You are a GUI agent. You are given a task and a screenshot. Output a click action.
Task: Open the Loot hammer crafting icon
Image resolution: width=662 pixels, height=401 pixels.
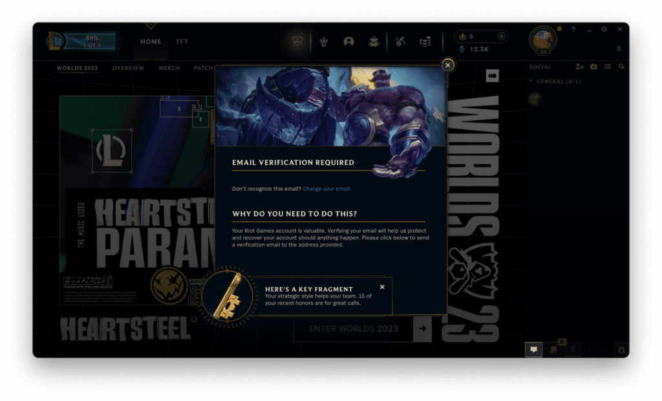pos(400,41)
